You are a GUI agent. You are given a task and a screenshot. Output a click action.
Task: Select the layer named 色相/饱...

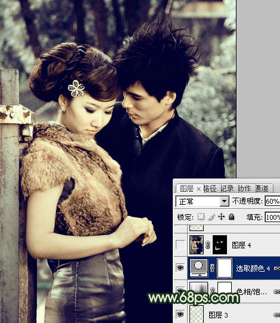(251, 291)
